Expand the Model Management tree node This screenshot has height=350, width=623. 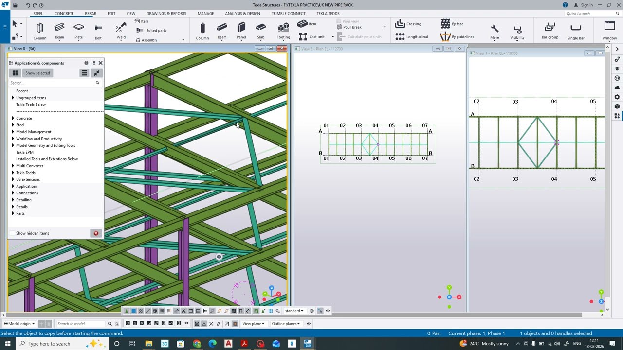pyautogui.click(x=13, y=132)
